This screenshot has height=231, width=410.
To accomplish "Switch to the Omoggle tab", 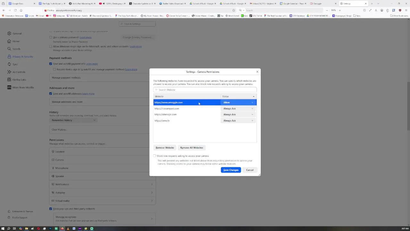I will (323, 4).
